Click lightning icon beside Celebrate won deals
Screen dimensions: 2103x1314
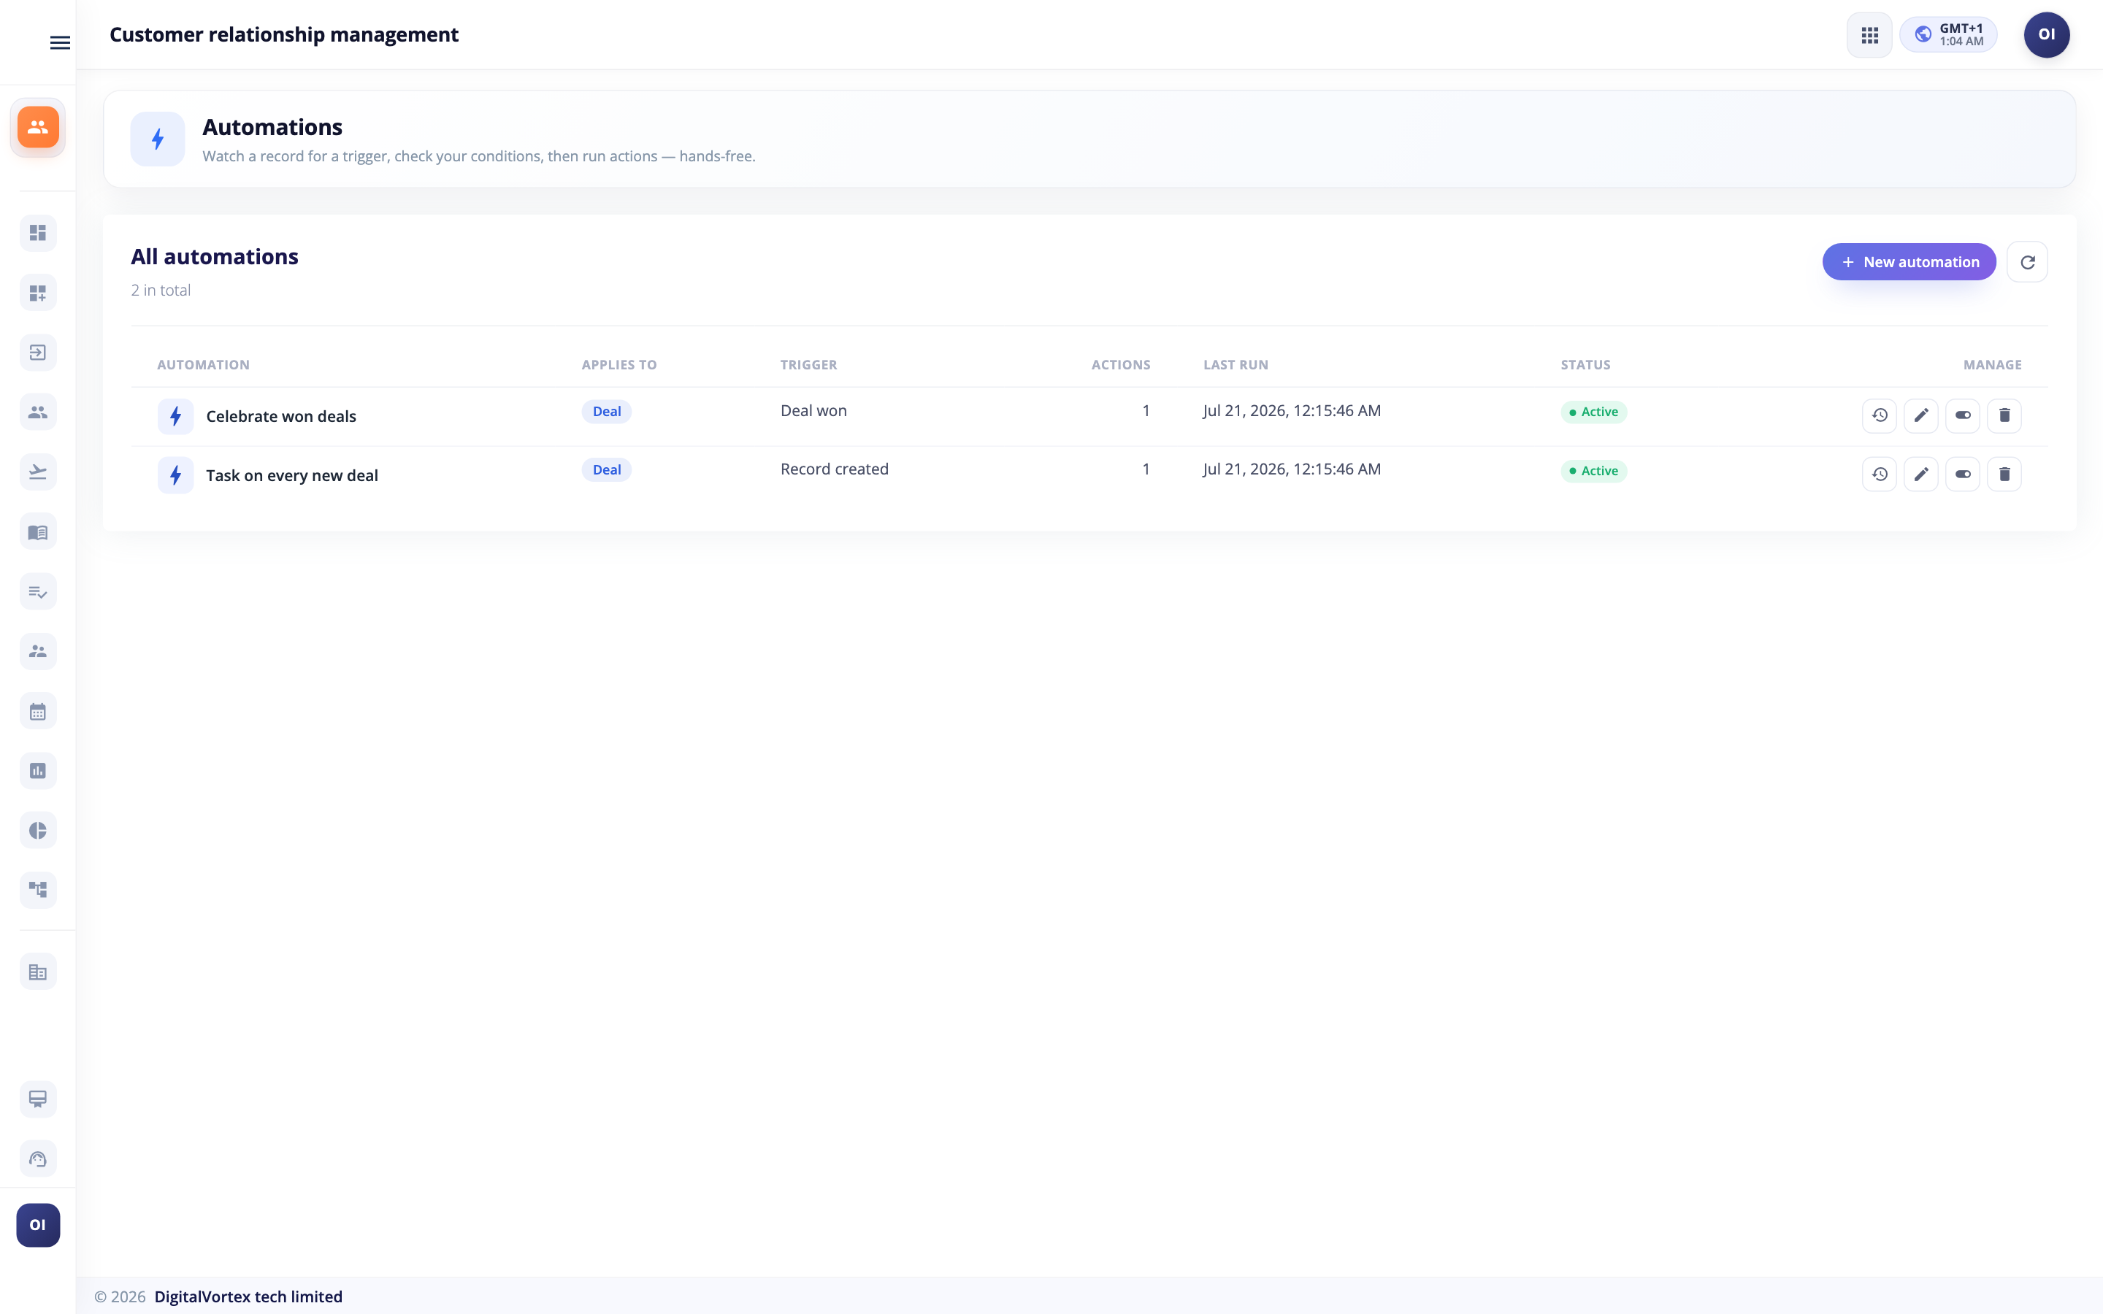pyautogui.click(x=175, y=416)
